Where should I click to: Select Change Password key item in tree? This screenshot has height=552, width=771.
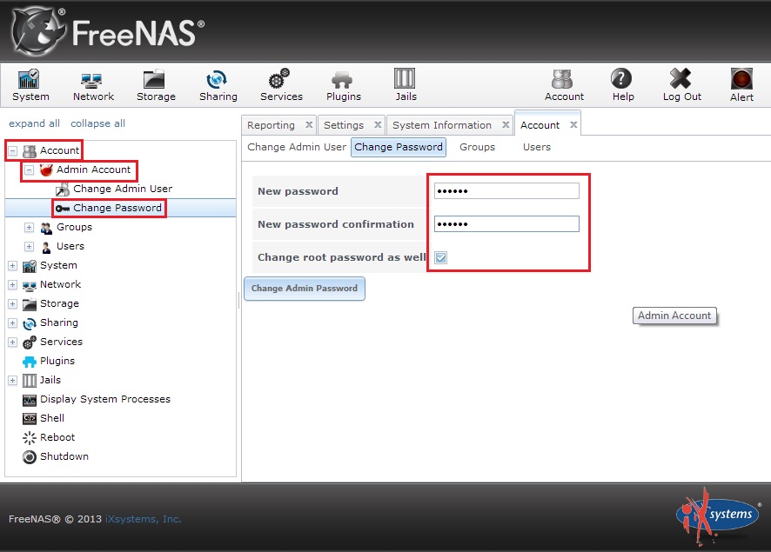pyautogui.click(x=109, y=209)
